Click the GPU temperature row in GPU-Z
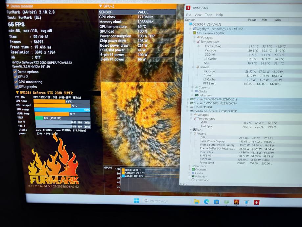Image resolution: width=302 pixels, height=227 pixels. pos(137,27)
